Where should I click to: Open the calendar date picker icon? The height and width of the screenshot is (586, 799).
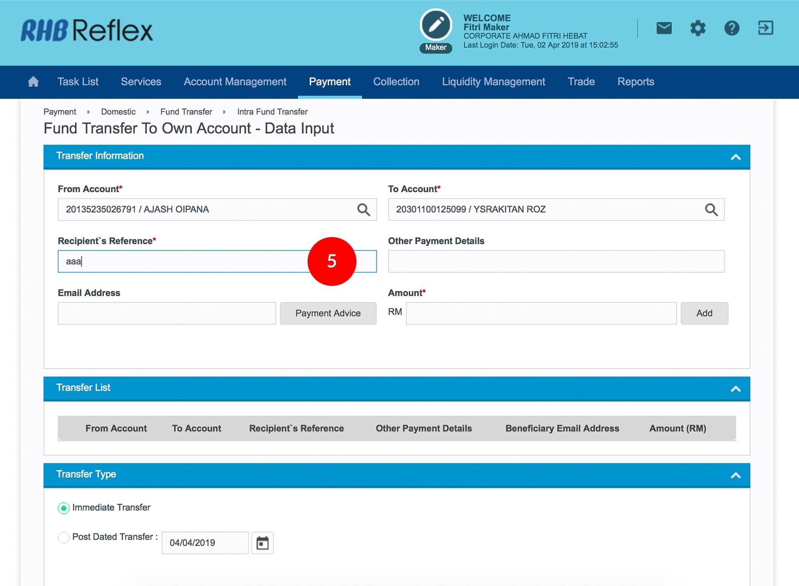pyautogui.click(x=262, y=543)
